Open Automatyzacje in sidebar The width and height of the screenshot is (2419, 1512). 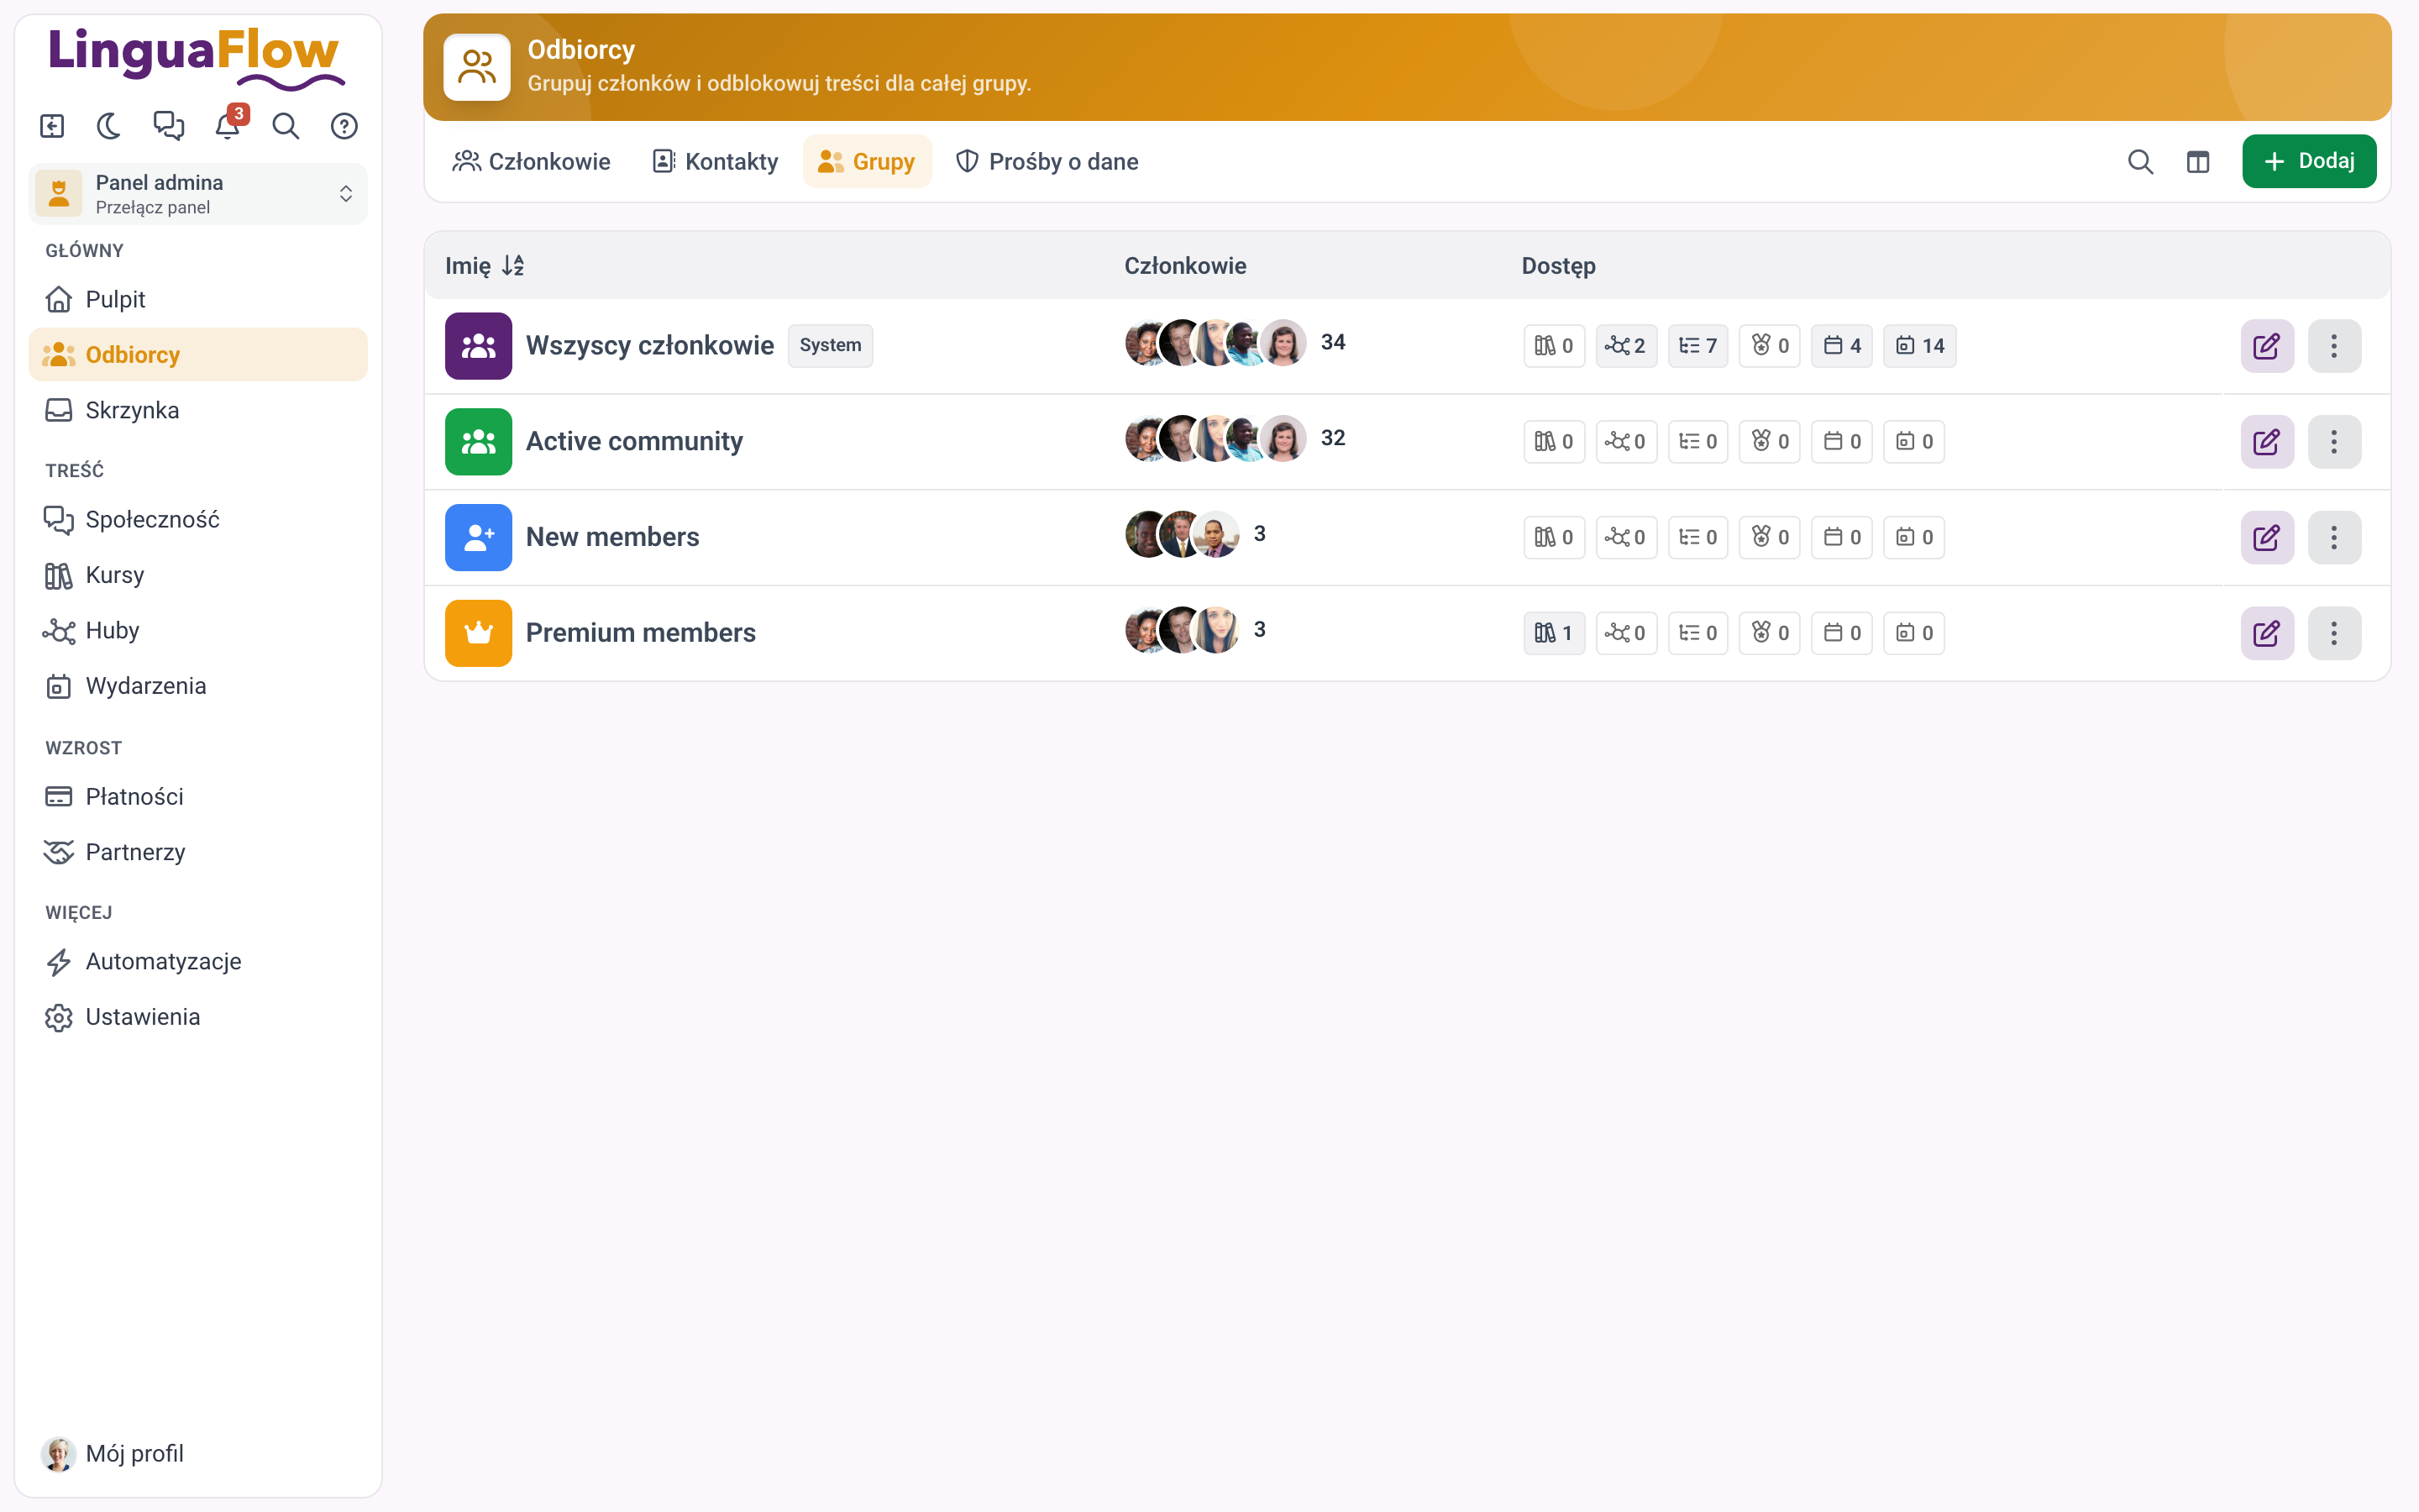tap(198, 962)
